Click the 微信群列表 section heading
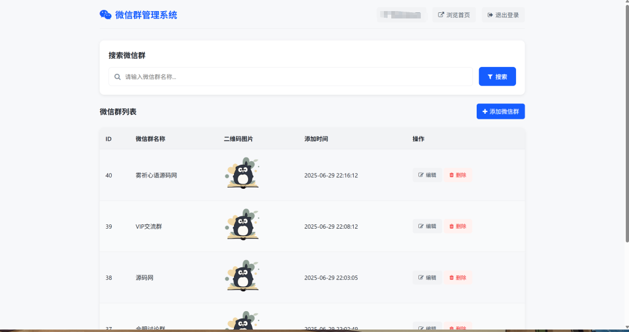 point(118,112)
